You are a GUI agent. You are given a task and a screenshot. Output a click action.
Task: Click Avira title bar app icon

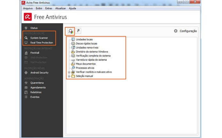[x=23, y=3]
